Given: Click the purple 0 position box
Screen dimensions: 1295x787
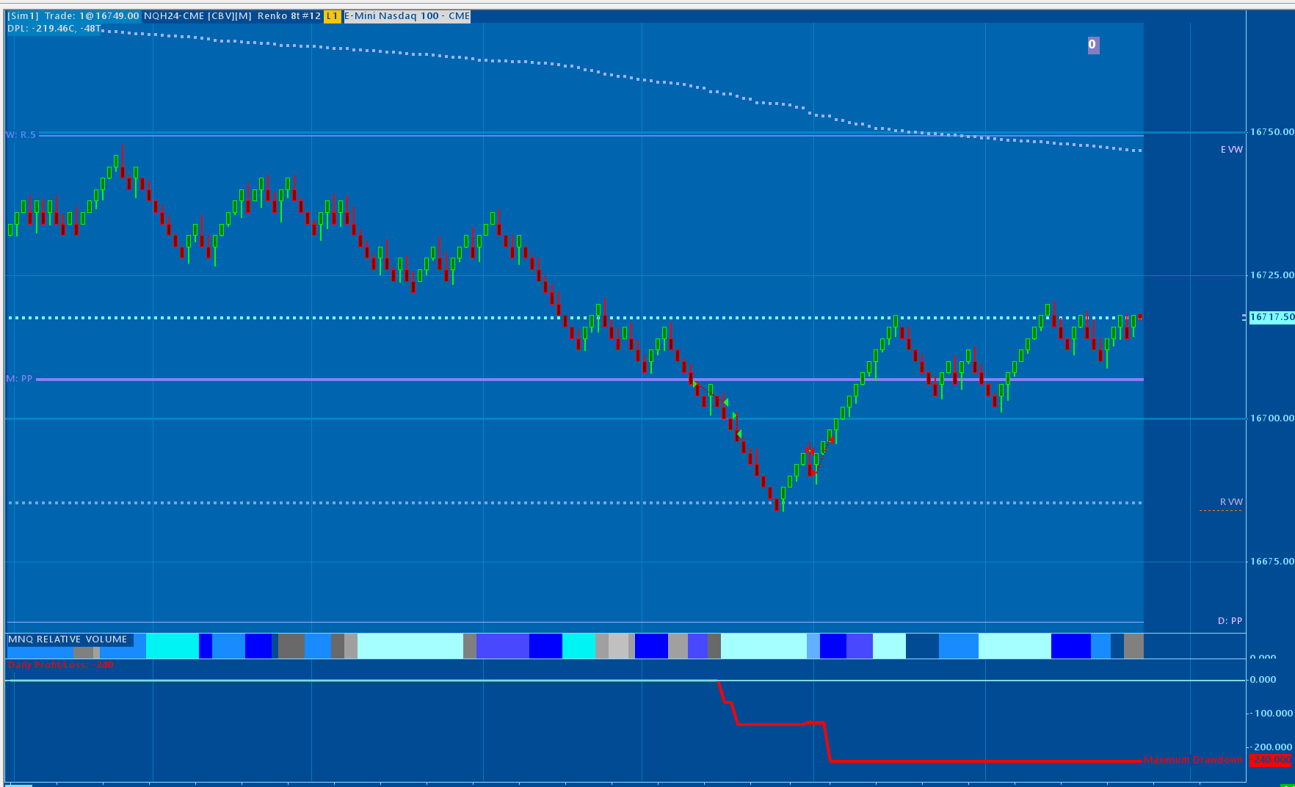Looking at the screenshot, I should (x=1092, y=45).
